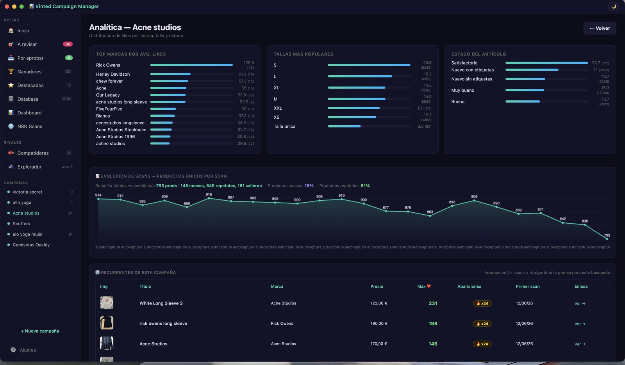The width and height of the screenshot is (625, 365).
Task: Click the Acne Studios Stockholm brand label
Action: tap(121, 130)
